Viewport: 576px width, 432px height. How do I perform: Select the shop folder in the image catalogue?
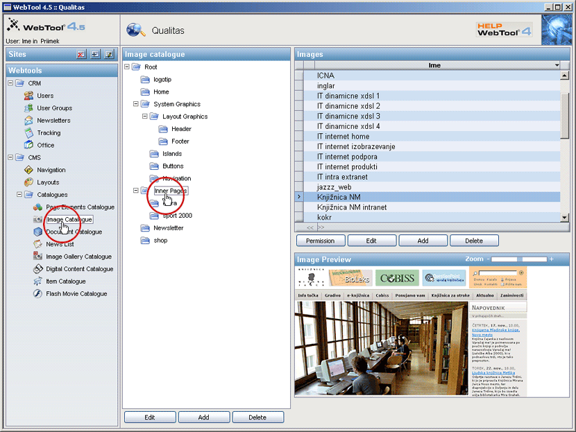tap(160, 241)
